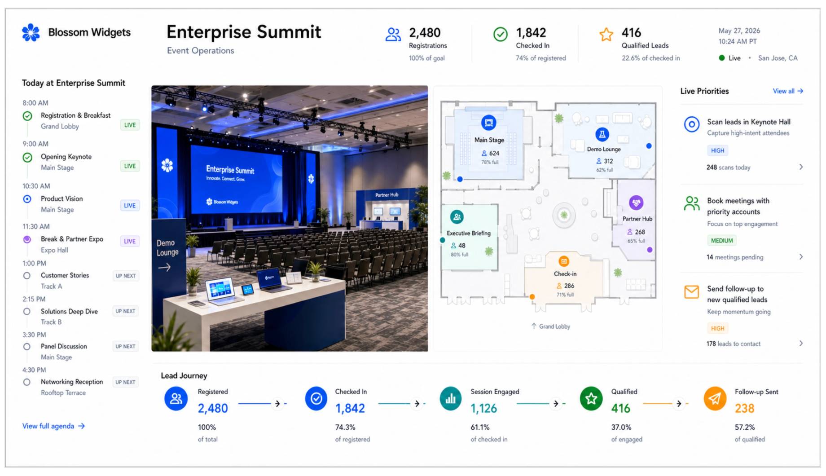This screenshot has height=476, width=826.
Task: Click the Qualified star icon in Lead Journey
Action: coord(591,398)
